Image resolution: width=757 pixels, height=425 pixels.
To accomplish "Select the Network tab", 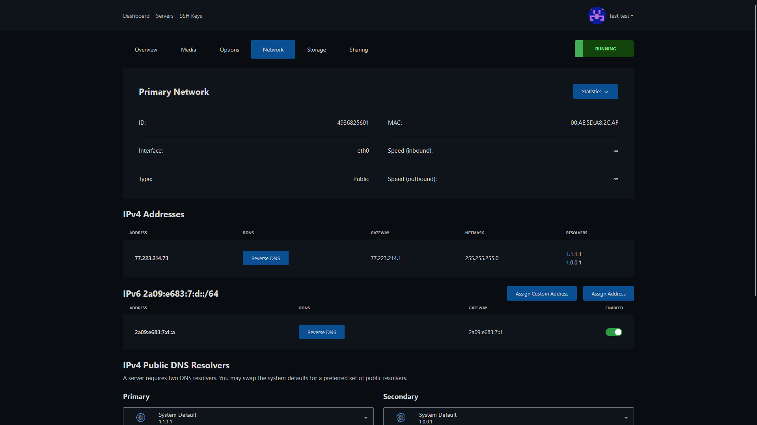I will 273,50.
